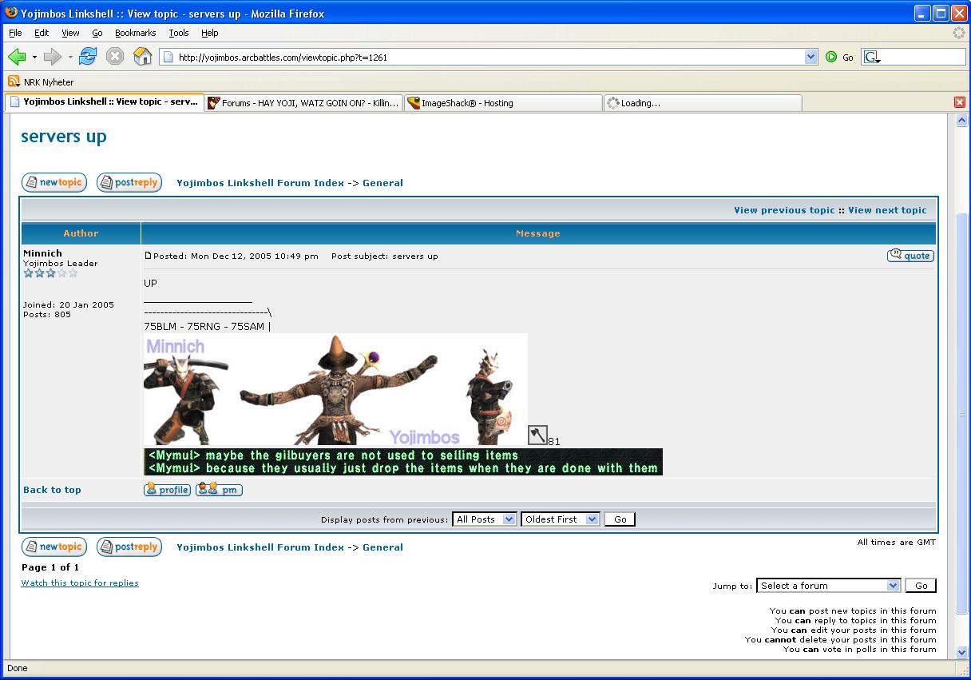Expand the All Posts dropdown
Viewport: 971px width, 680px height.
(x=485, y=519)
